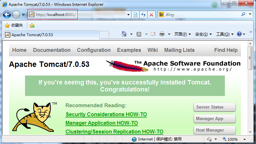
Task: Expand the address bar history dropdown
Action: point(129,15)
